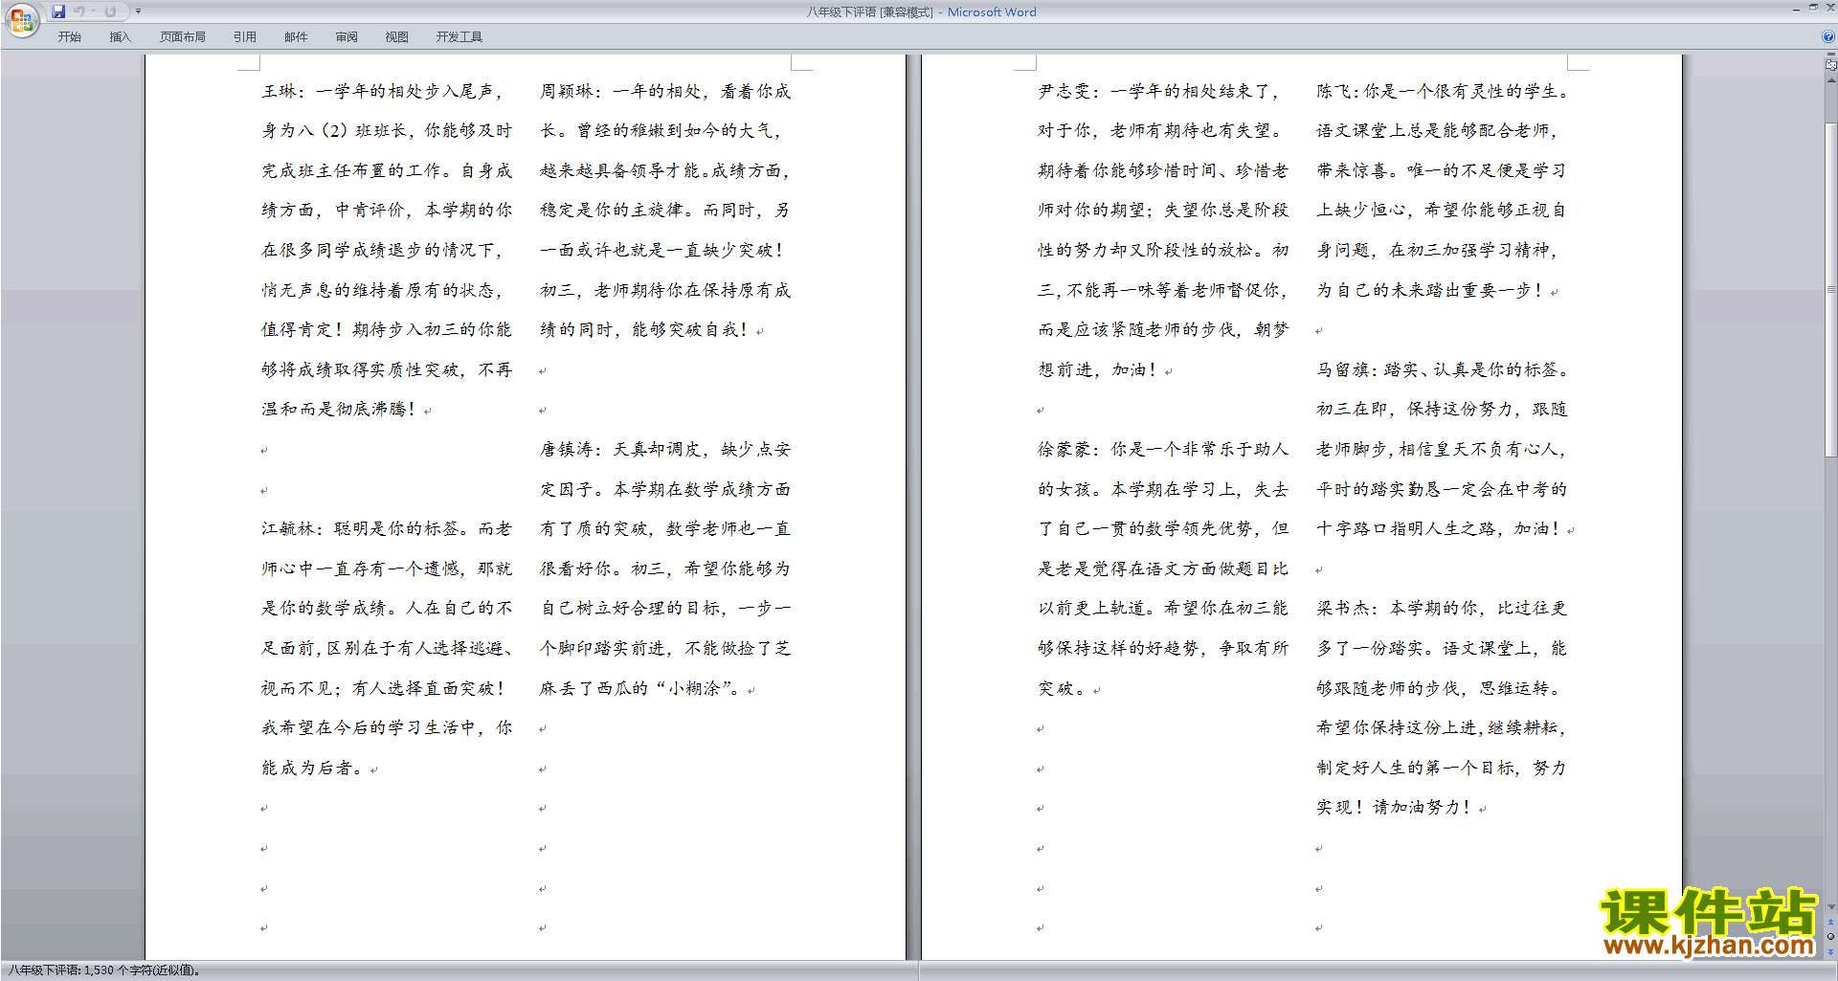Image resolution: width=1838 pixels, height=981 pixels.
Task: Go to the previous page with the double up arrows
Action: pyautogui.click(x=1830, y=923)
